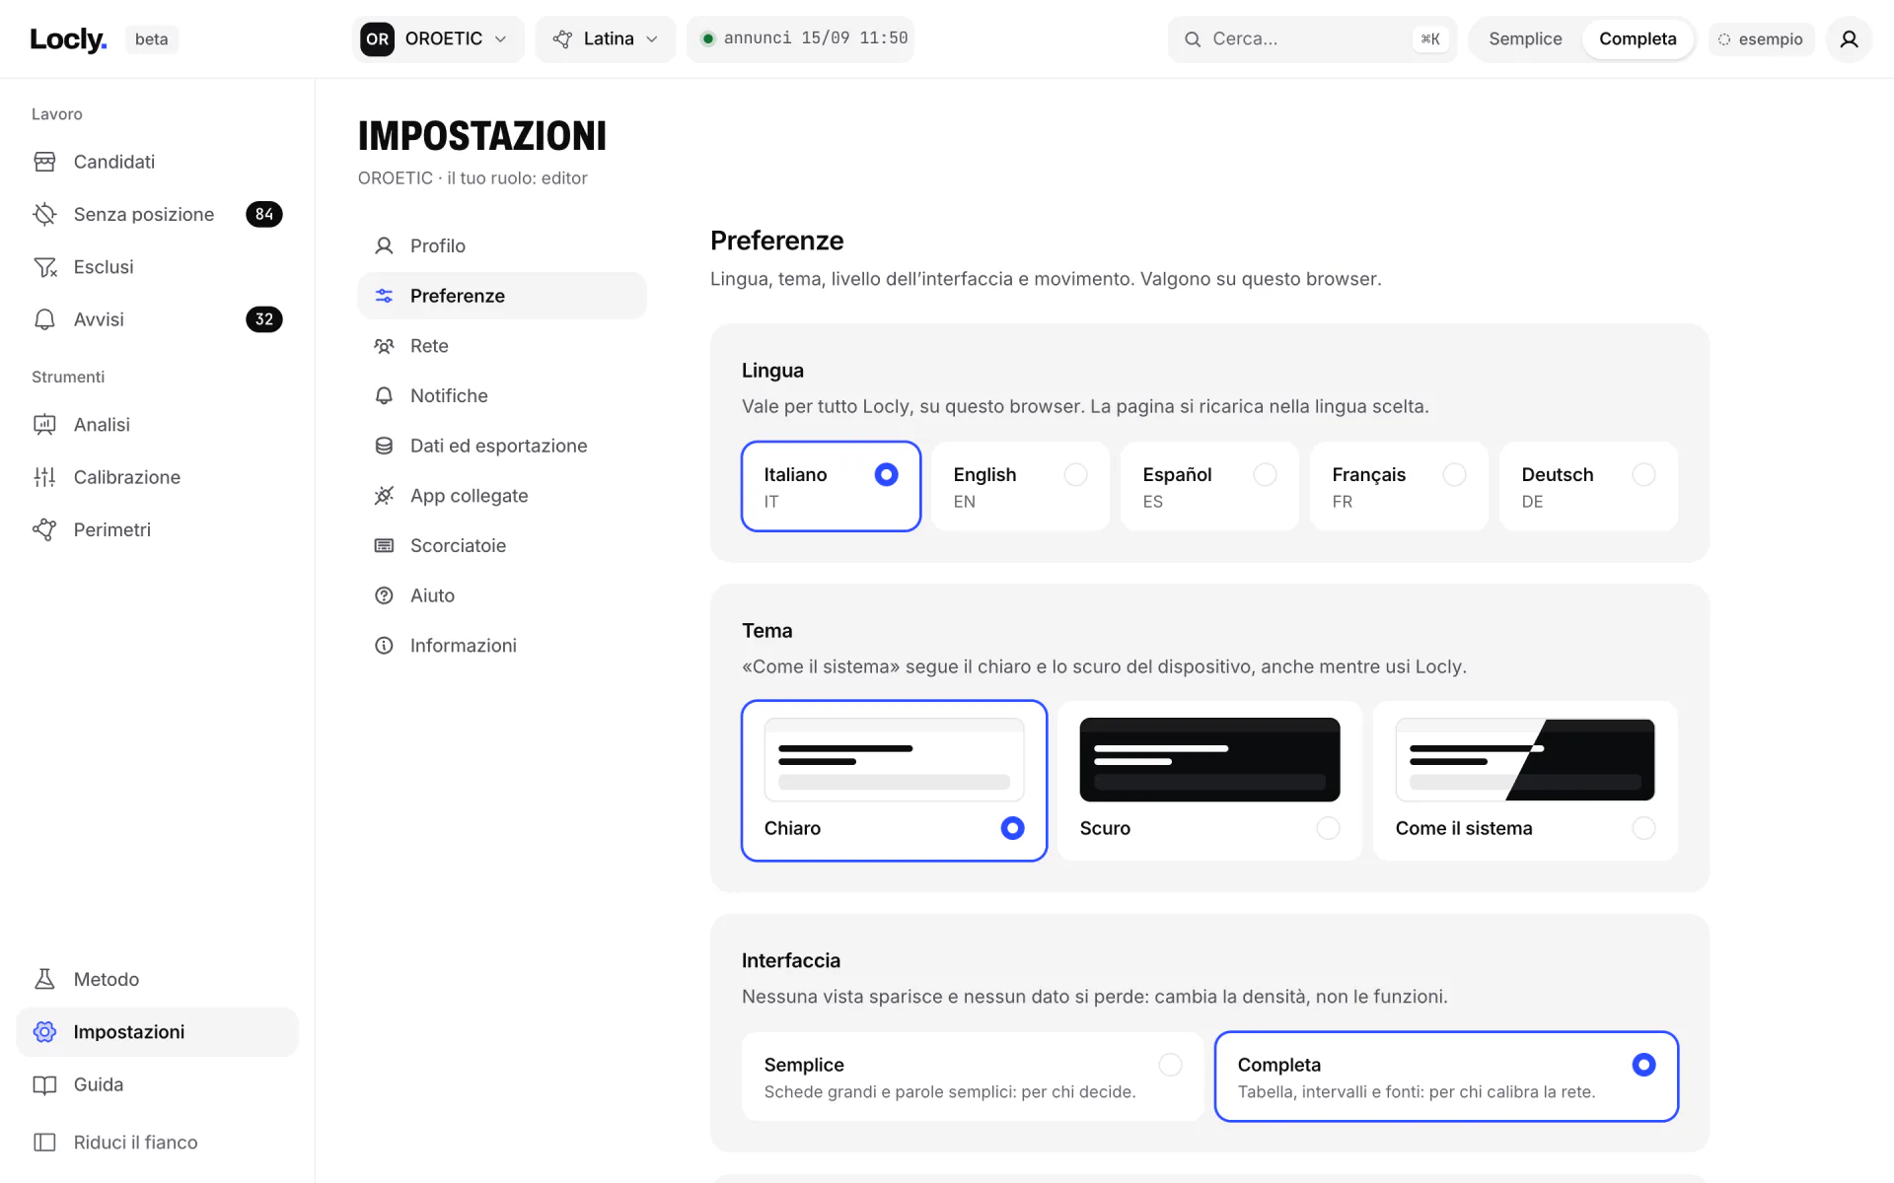Open Analisi chart icon
This screenshot has height=1183, width=1894.
44,425
